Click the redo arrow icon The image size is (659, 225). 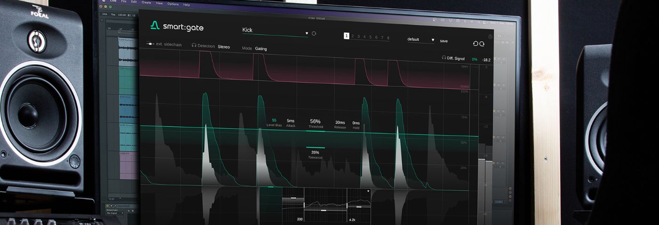pyautogui.click(x=482, y=44)
